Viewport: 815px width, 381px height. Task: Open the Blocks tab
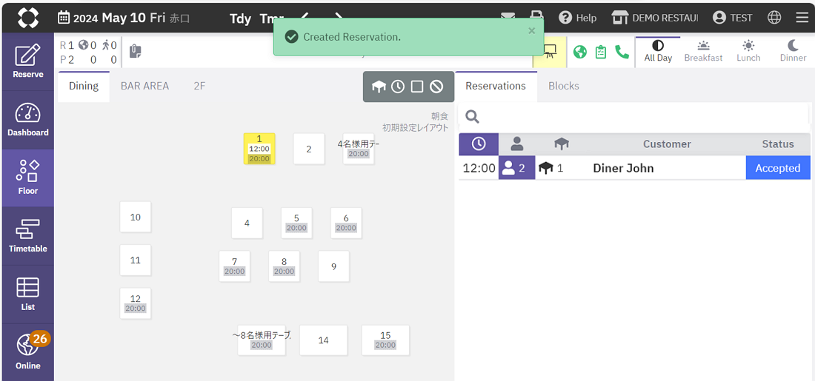[563, 86]
